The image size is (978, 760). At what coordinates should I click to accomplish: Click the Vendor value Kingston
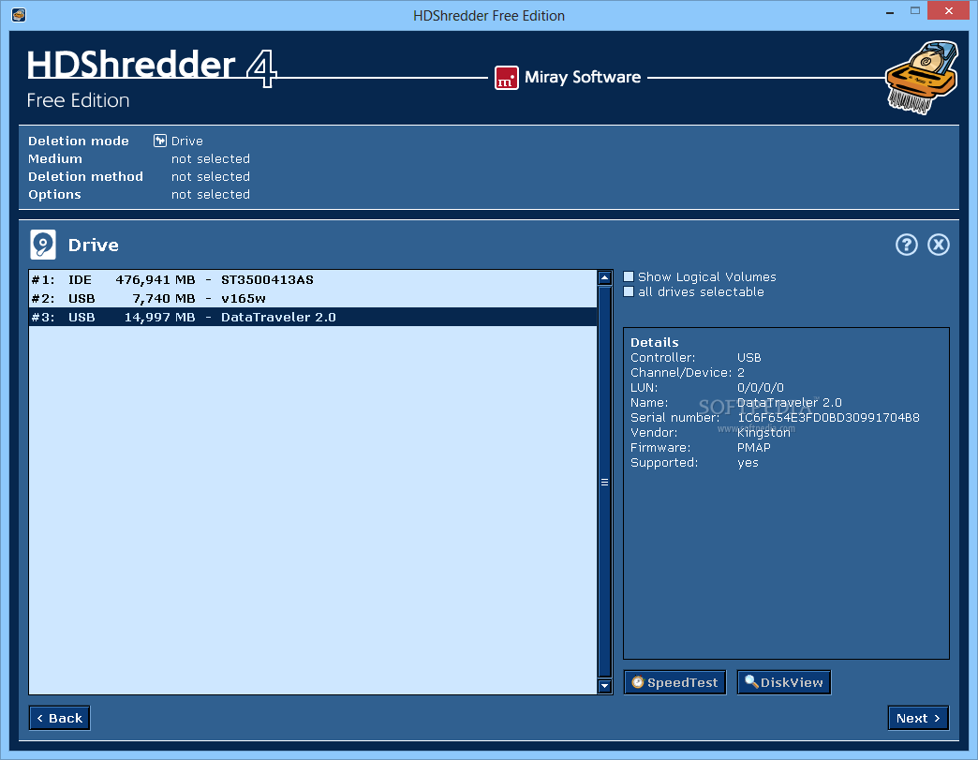point(763,432)
